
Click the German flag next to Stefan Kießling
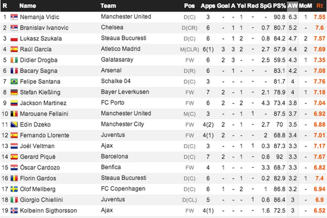pyautogui.click(x=14, y=92)
